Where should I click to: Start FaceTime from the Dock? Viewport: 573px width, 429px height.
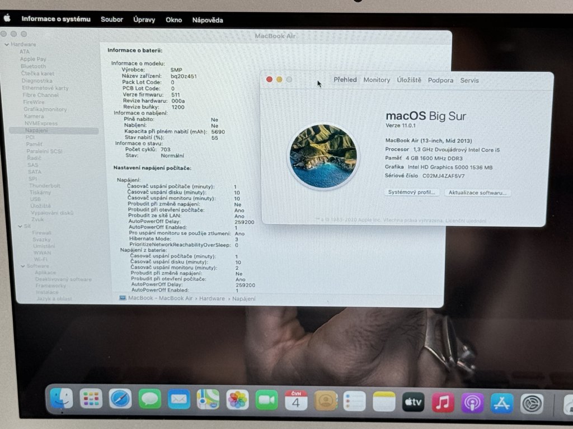pyautogui.click(x=266, y=401)
